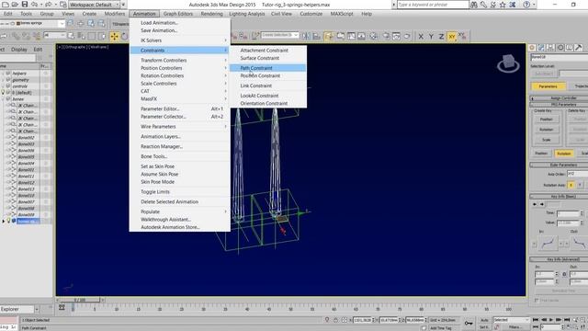Click the New Scene icon in title bar

click(6, 5)
